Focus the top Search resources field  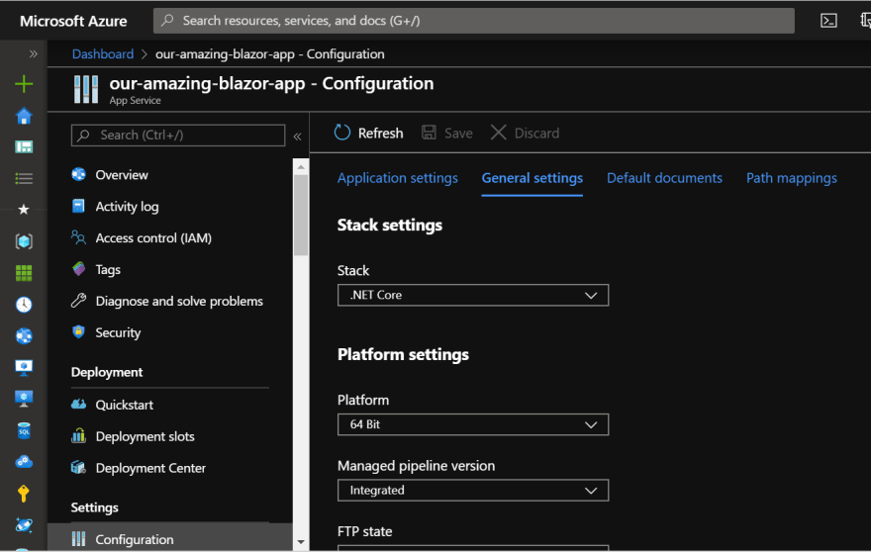(x=474, y=21)
